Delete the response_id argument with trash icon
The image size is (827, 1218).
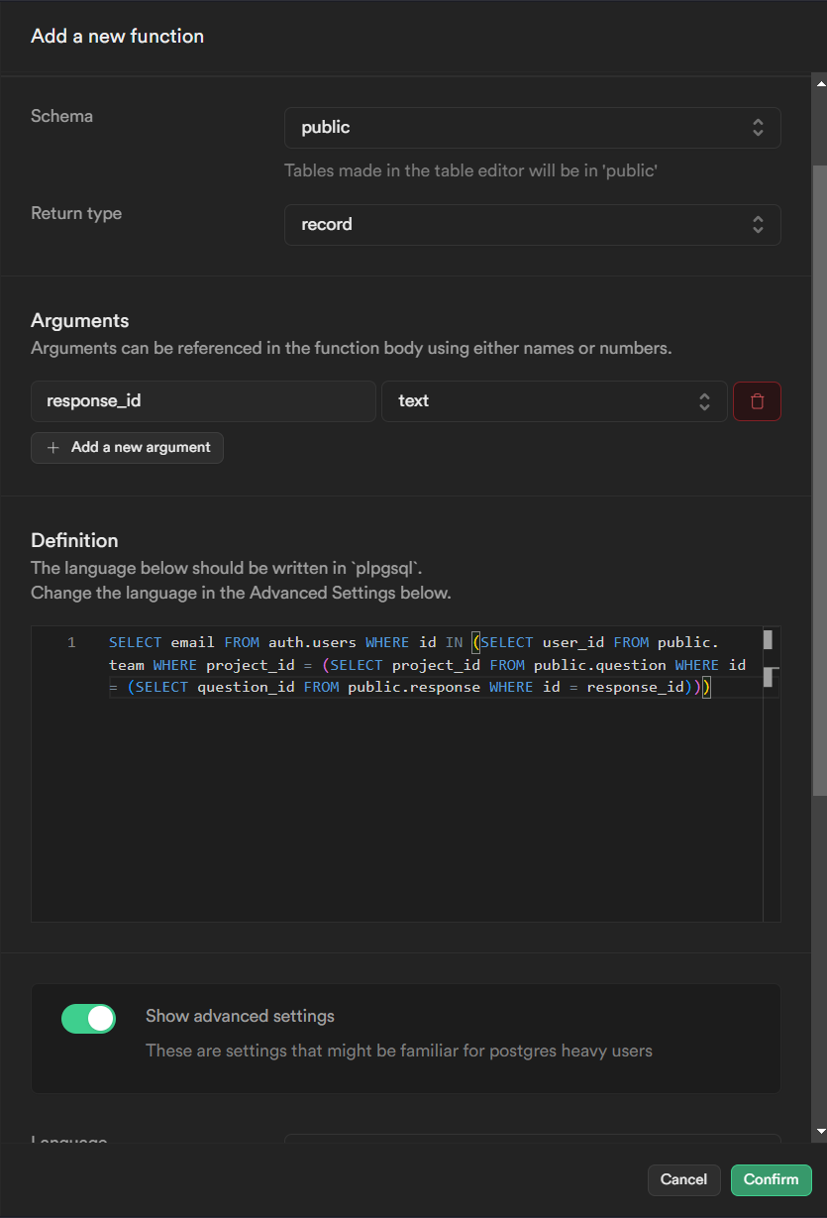[x=757, y=401]
